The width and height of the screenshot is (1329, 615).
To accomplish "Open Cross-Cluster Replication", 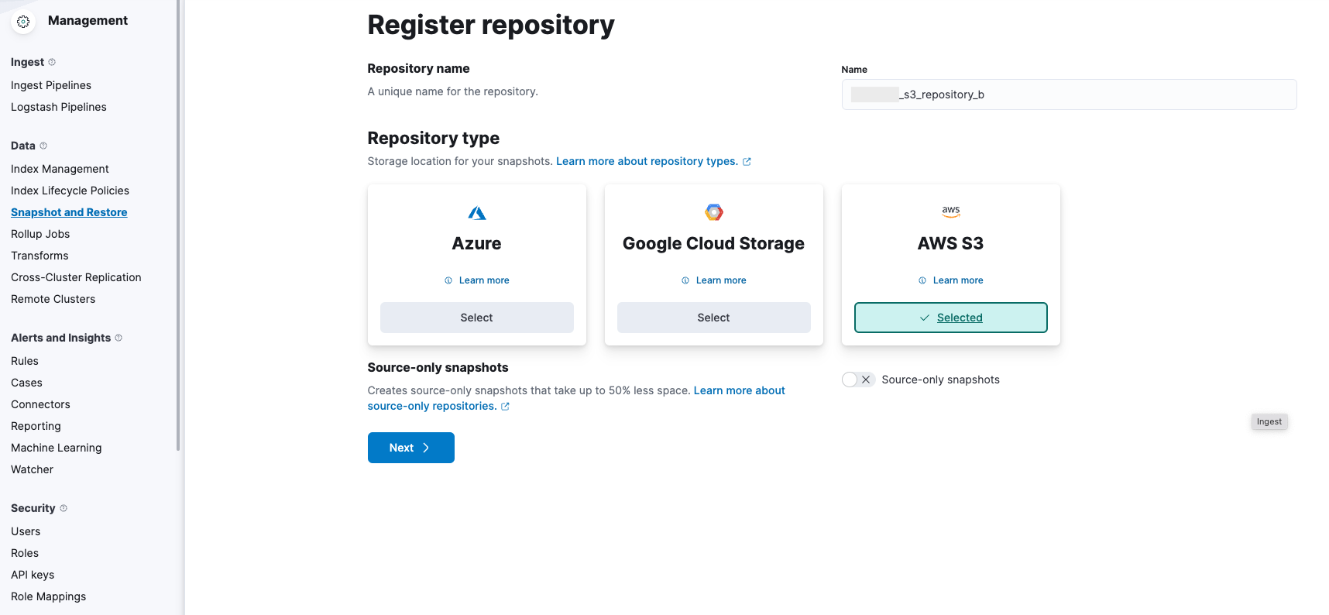I will 76,277.
